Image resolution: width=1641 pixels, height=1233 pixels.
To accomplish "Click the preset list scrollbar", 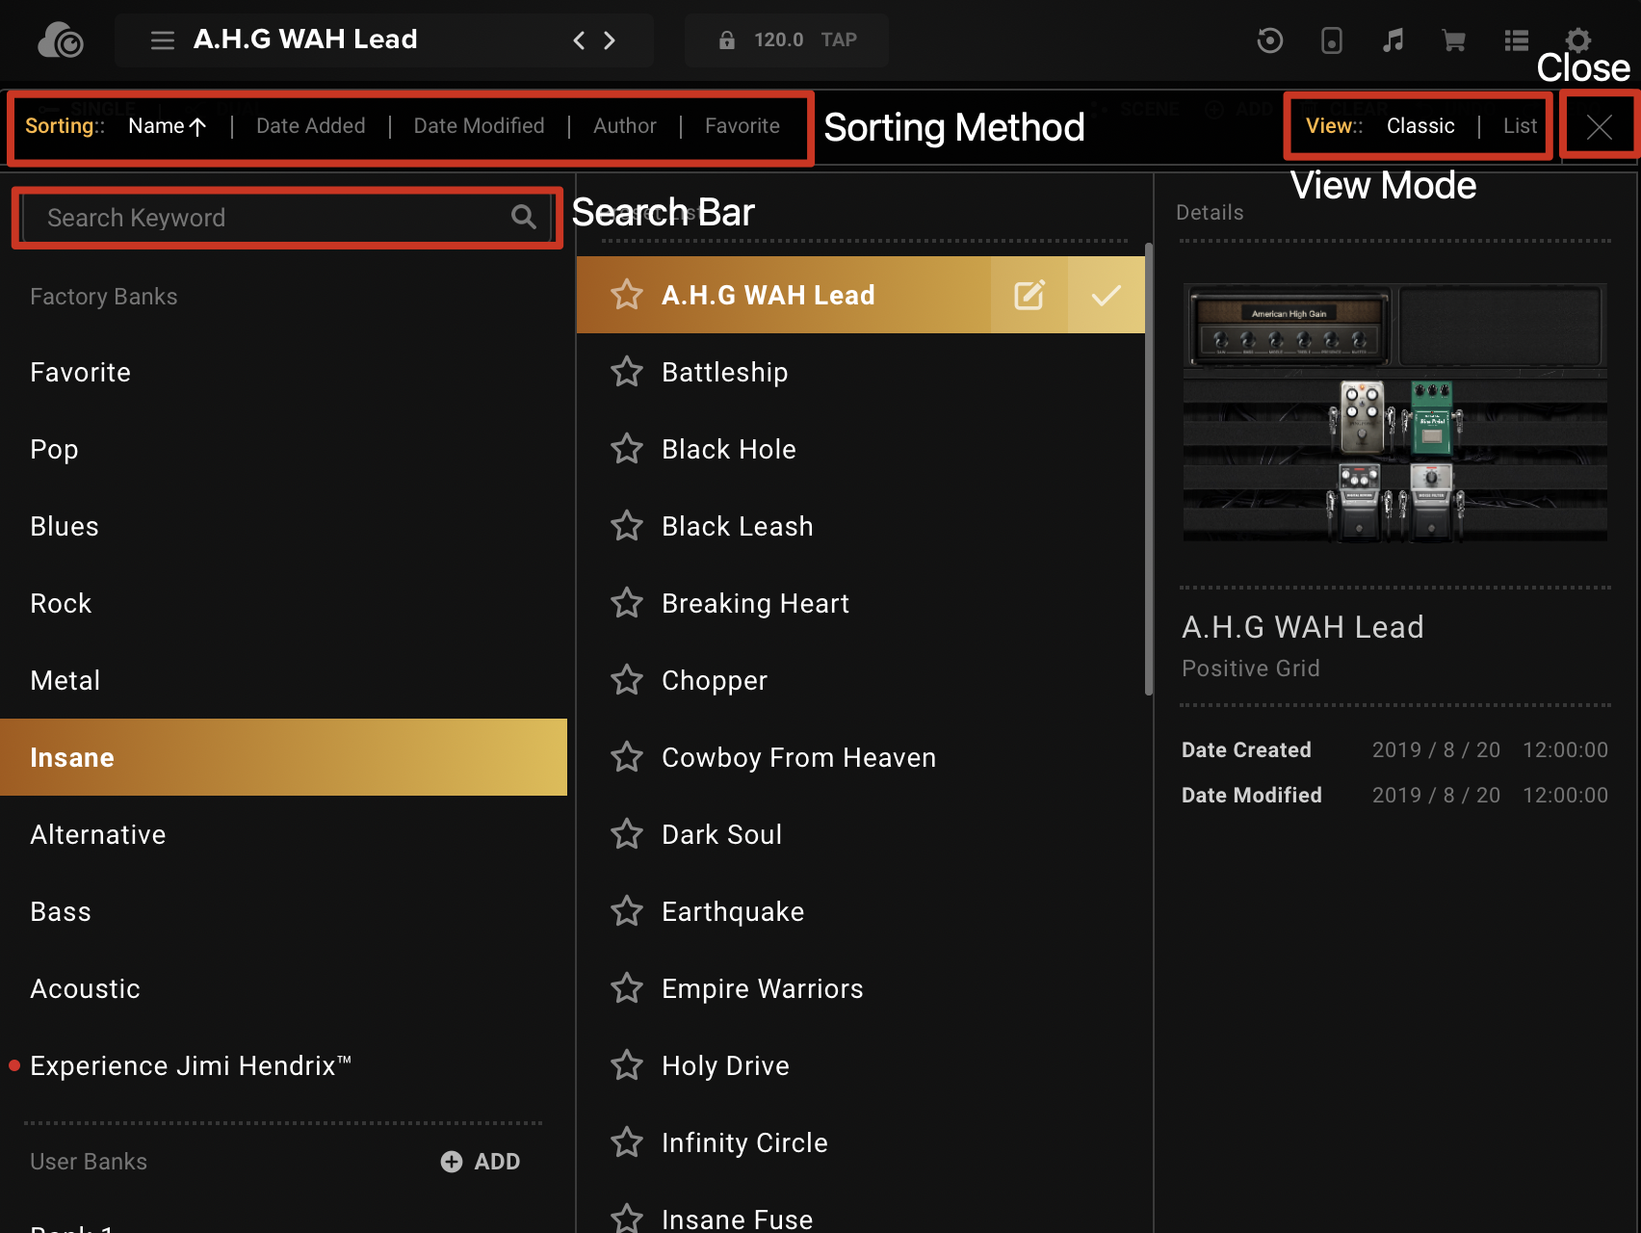I will [1149, 469].
